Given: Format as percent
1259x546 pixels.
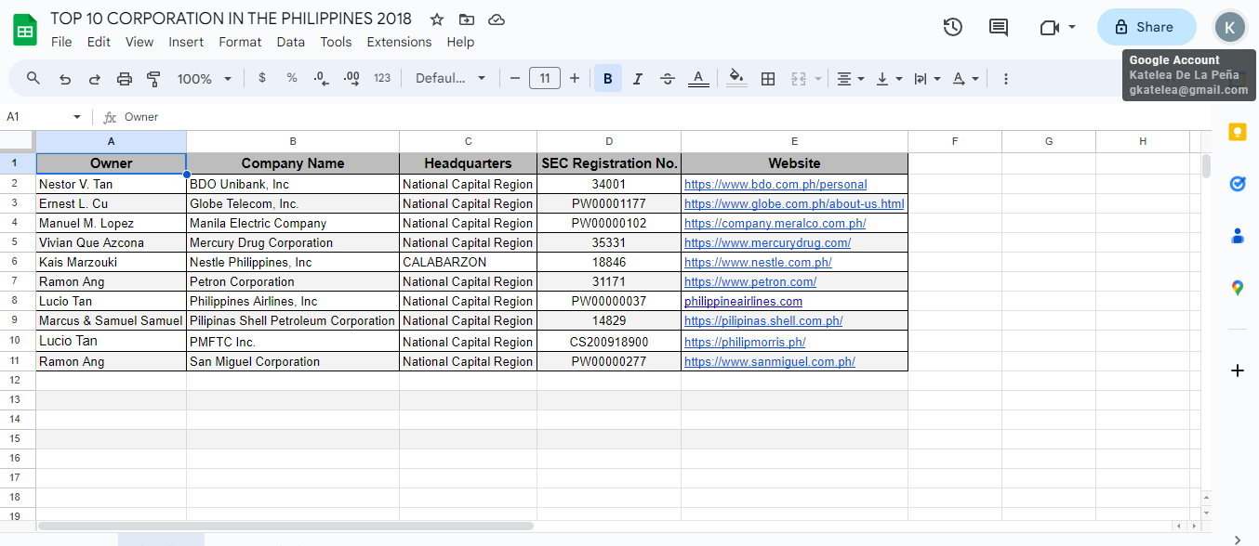Looking at the screenshot, I should (x=292, y=79).
